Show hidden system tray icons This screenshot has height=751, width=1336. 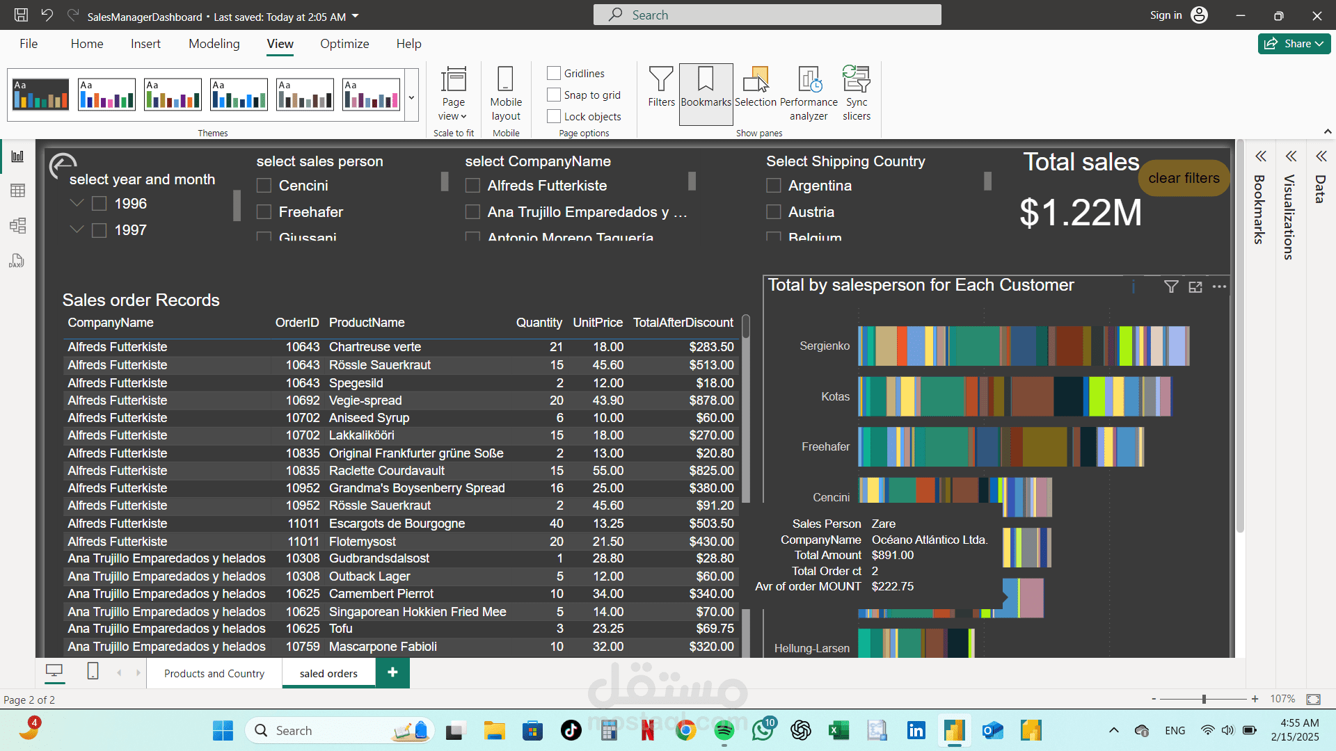pyautogui.click(x=1114, y=730)
